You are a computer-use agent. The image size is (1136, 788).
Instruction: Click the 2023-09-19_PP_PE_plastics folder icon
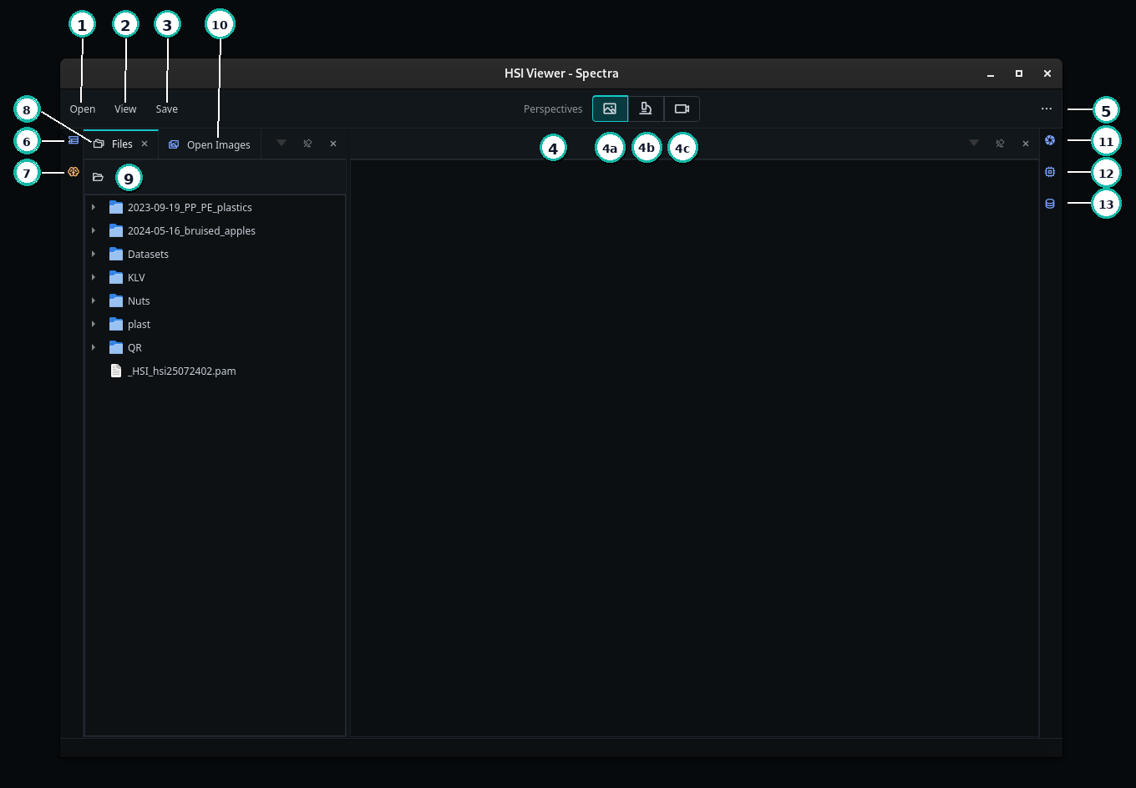tap(116, 207)
